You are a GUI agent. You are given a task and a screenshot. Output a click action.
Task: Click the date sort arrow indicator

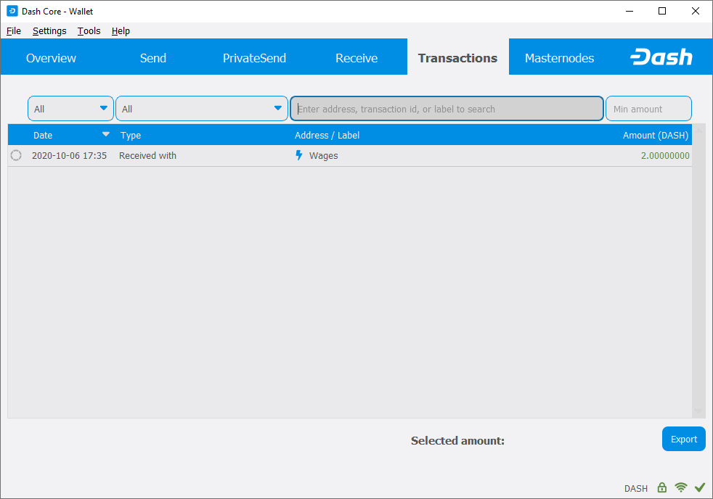(x=106, y=134)
